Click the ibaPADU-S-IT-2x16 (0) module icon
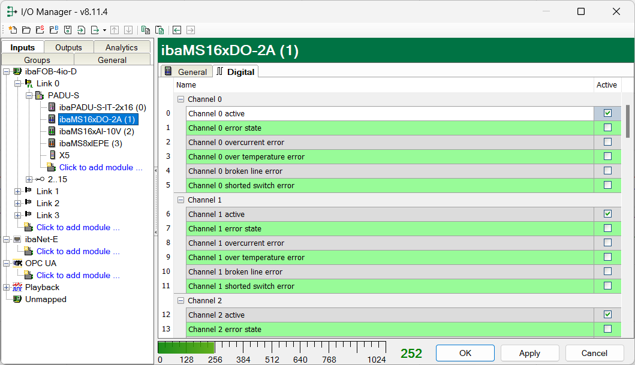The width and height of the screenshot is (635, 365). [52, 107]
